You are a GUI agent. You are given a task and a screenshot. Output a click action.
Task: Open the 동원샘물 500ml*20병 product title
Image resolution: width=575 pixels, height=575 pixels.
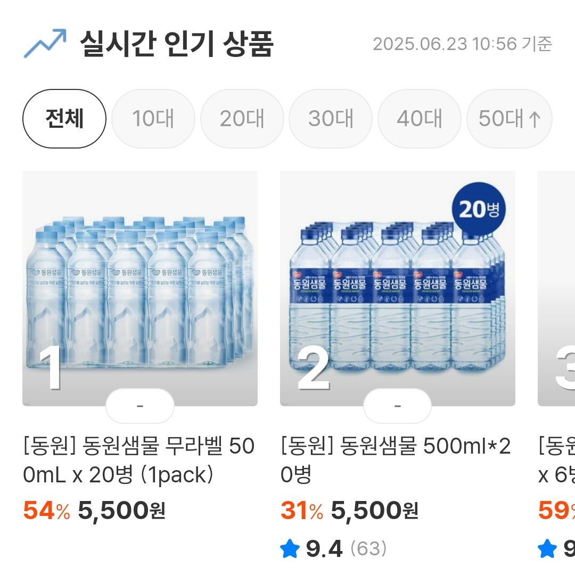pyautogui.click(x=396, y=461)
